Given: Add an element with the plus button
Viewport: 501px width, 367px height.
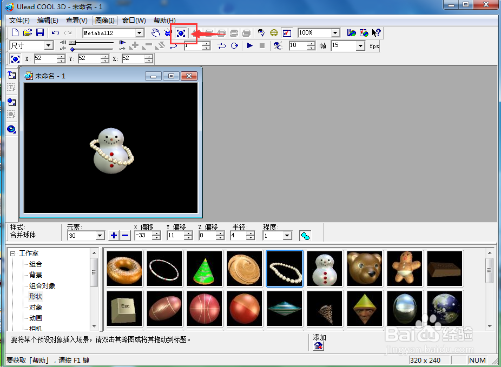Looking at the screenshot, I should pyautogui.click(x=114, y=236).
